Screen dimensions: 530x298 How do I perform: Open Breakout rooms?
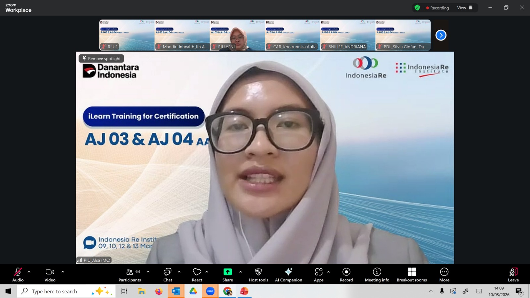tap(411, 275)
